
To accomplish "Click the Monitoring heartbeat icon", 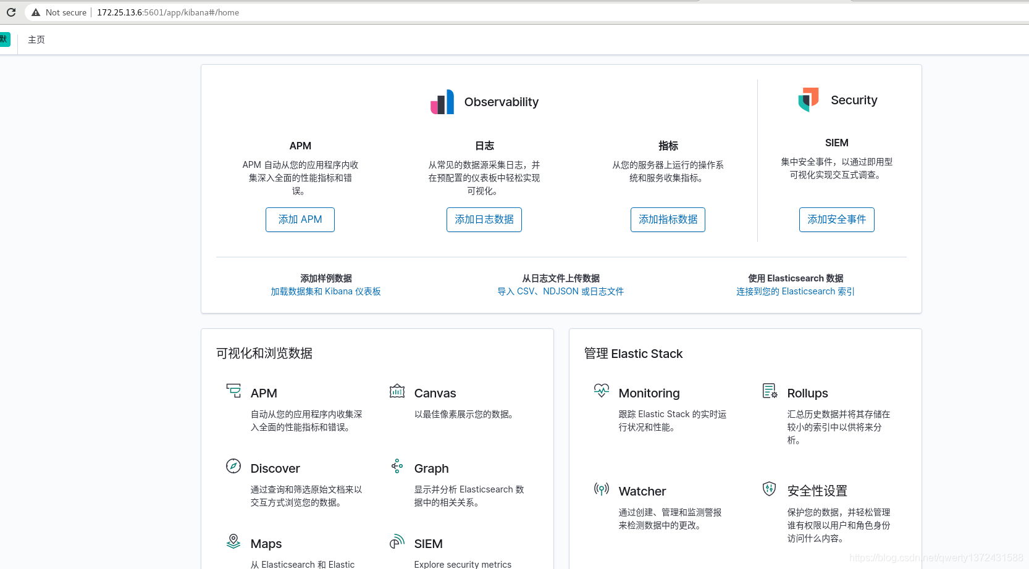I will pyautogui.click(x=602, y=391).
